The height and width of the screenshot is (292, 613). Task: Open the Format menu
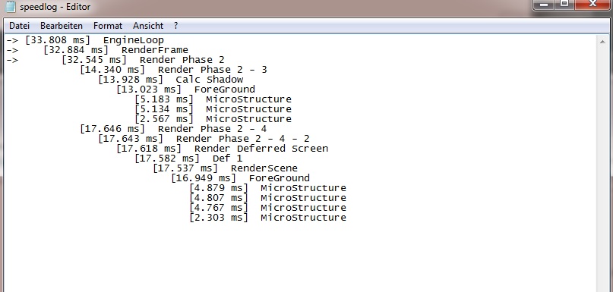(108, 26)
